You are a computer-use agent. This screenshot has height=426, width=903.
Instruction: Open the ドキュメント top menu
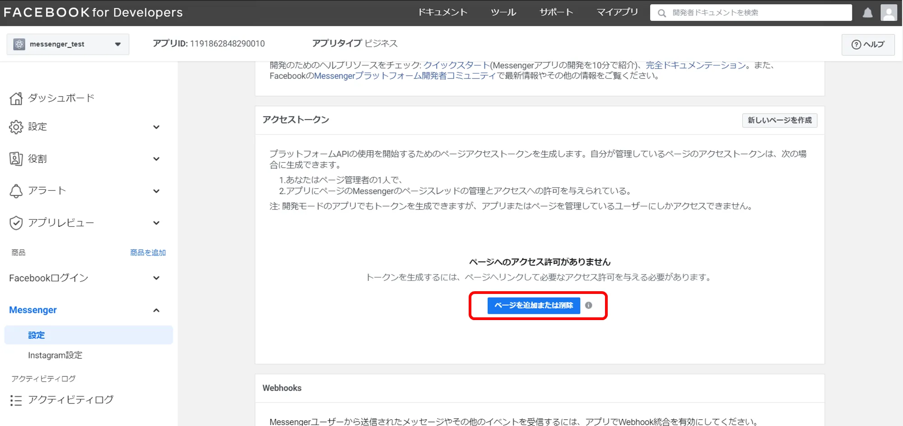[x=442, y=12]
